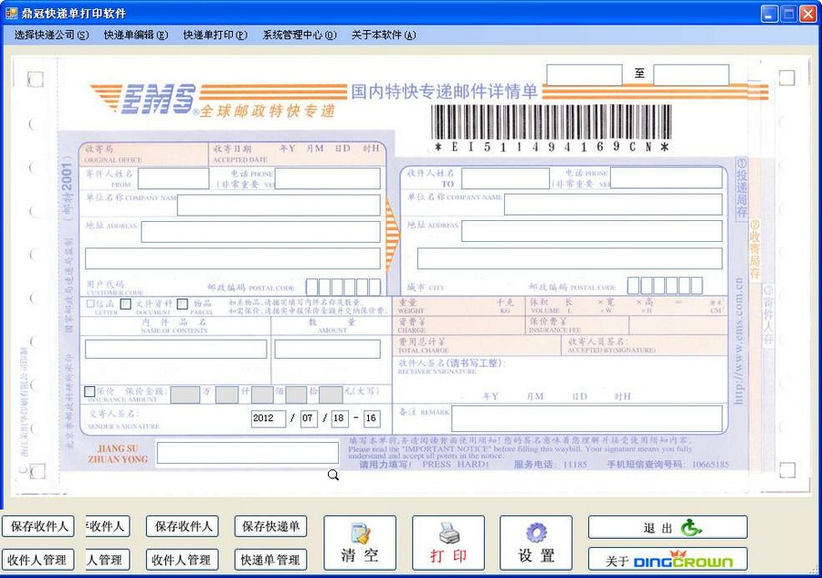Check the 保价 insurance checkbox
The image size is (822, 578).
click(90, 391)
